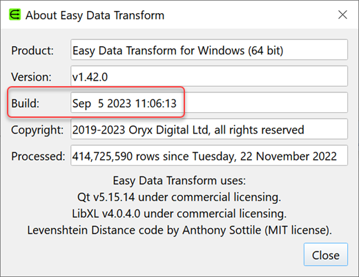Click the Copyright field with Oryx Digital Ltd

[x=209, y=129]
